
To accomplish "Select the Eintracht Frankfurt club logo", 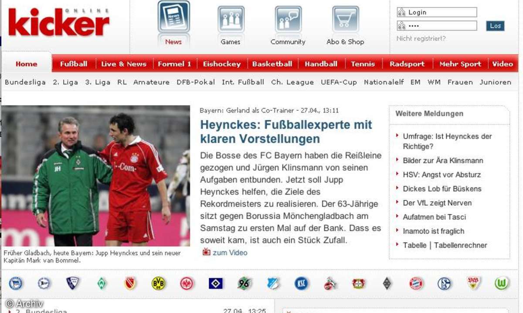I will (187, 283).
